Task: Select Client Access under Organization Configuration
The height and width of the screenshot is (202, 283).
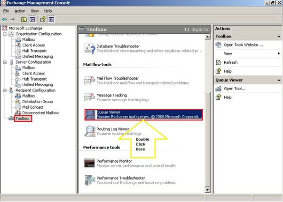Action: click(33, 45)
